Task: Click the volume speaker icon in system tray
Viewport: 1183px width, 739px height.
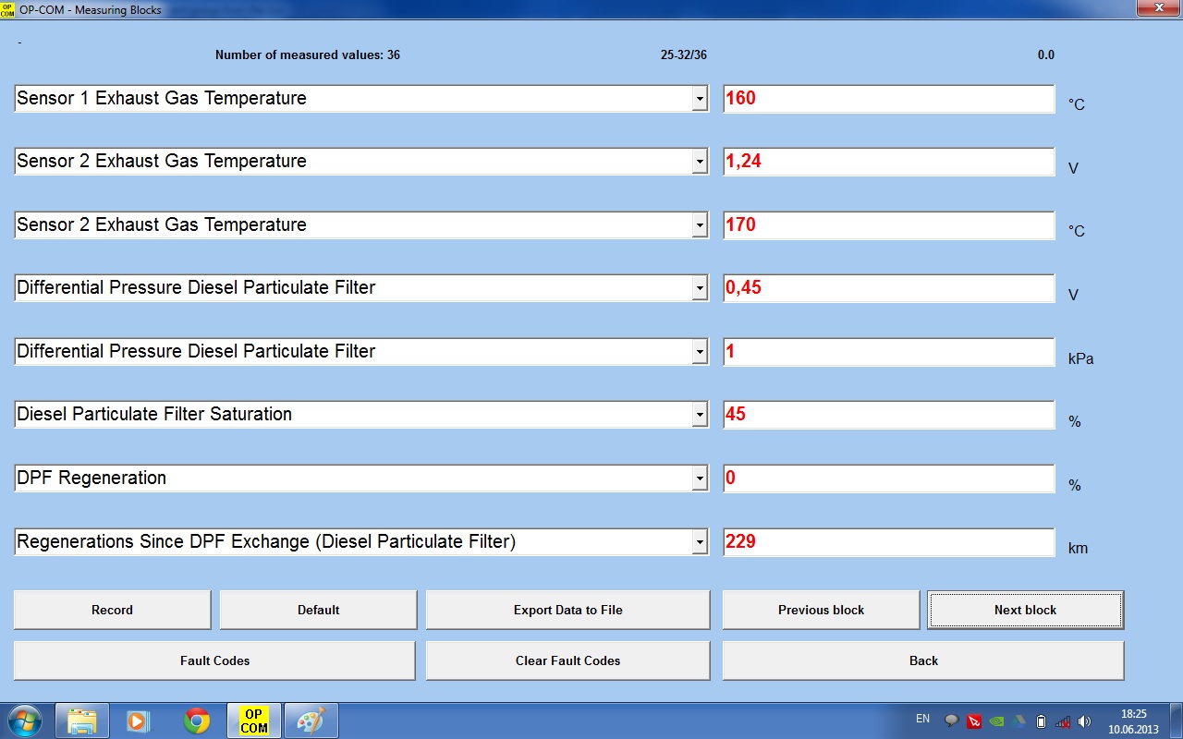Action: pyautogui.click(x=1084, y=721)
